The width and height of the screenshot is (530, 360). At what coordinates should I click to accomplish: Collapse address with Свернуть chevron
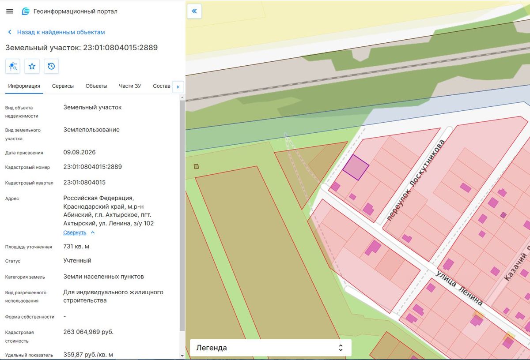(x=93, y=232)
